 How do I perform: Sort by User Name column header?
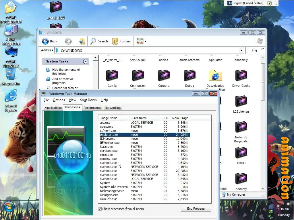[x=145, y=118]
